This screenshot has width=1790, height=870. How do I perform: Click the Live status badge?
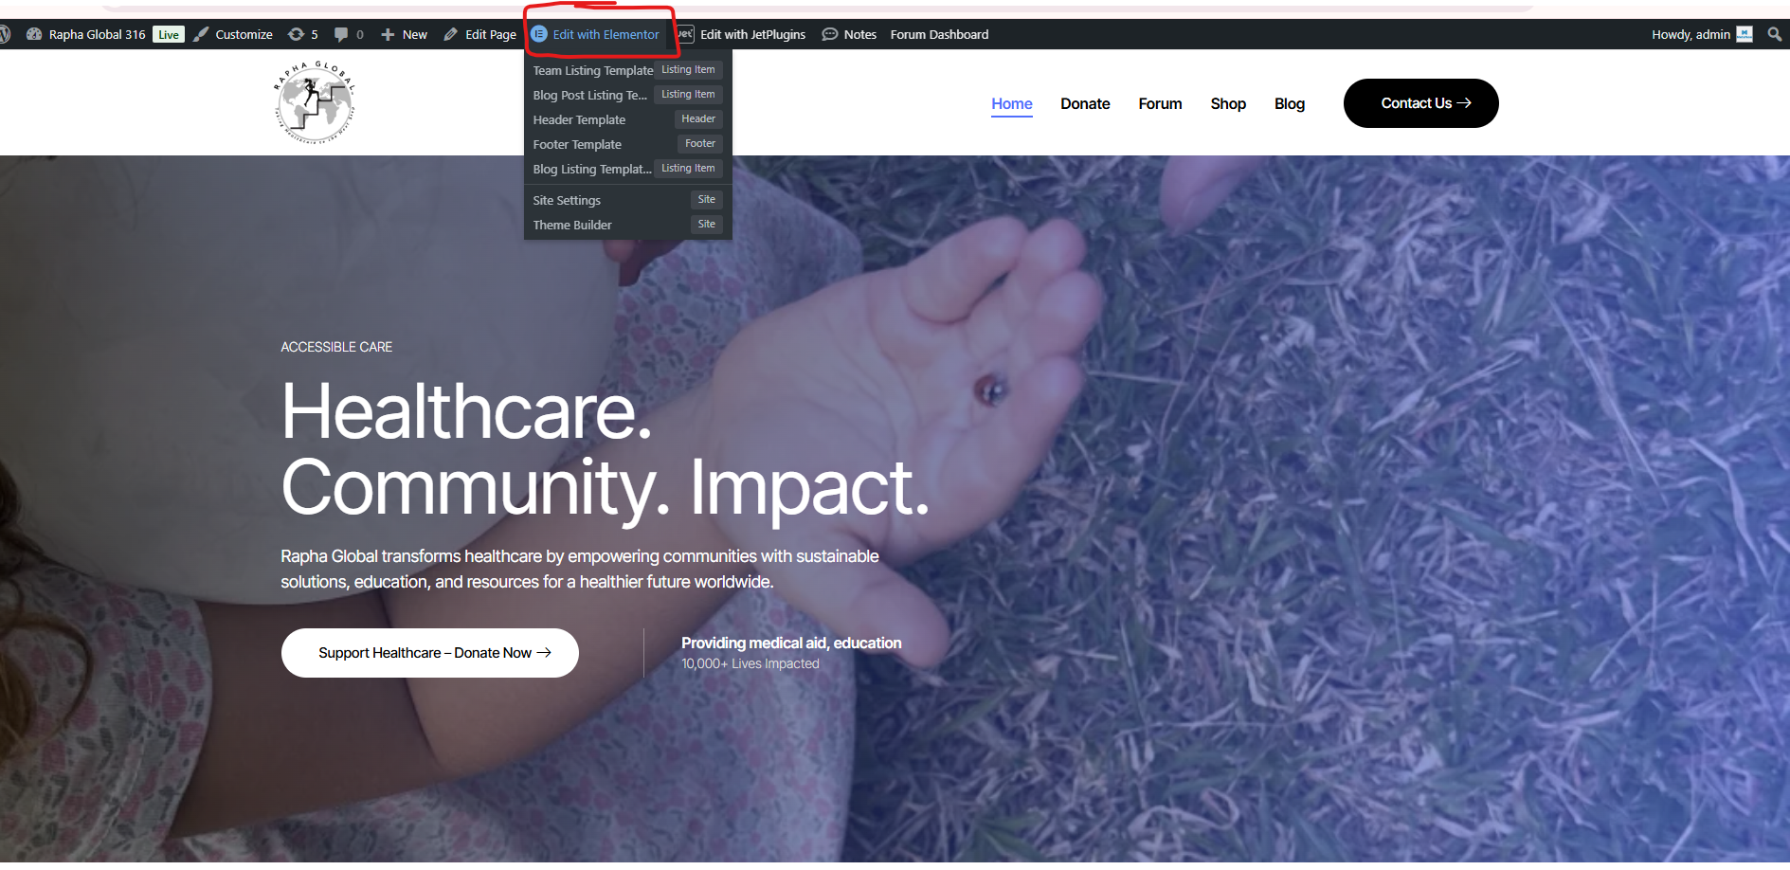169,35
